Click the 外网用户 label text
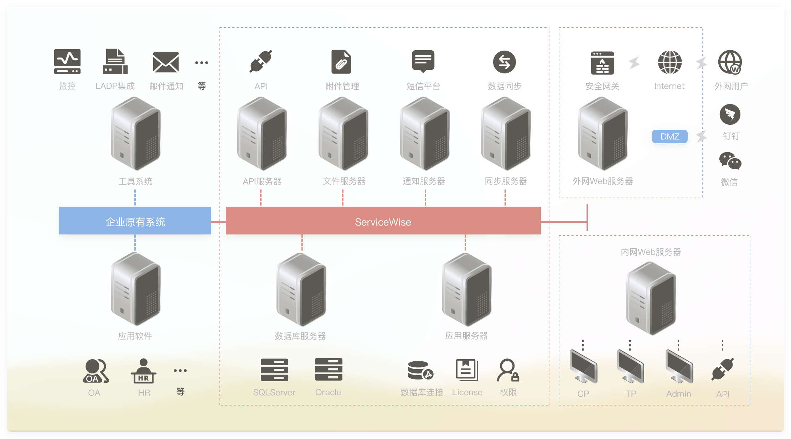 click(x=731, y=86)
